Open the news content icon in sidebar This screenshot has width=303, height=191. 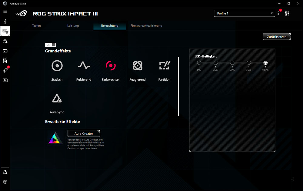5,80
